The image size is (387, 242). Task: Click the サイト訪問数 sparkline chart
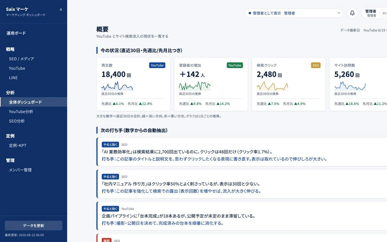(x=350, y=86)
